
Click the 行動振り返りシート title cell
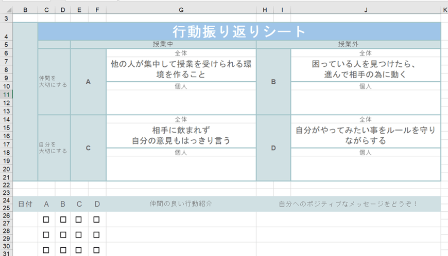[x=239, y=31]
